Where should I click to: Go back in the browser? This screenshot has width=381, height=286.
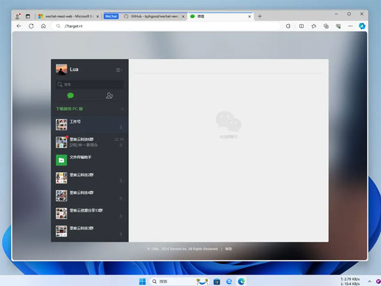(19, 26)
